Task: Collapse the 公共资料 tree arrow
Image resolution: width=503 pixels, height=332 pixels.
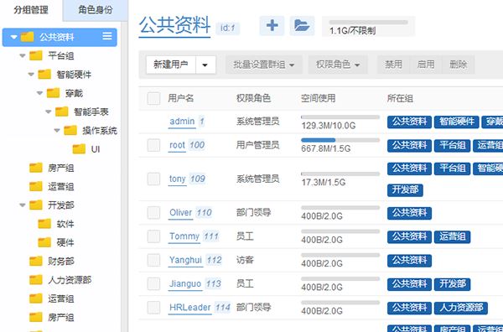Action: click(13, 37)
